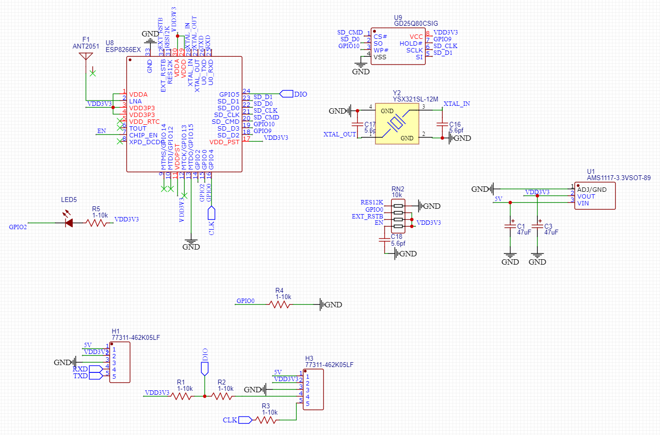Click the RXD net port on header H1
Viewport: 660px width, 435px height.
tap(87, 369)
